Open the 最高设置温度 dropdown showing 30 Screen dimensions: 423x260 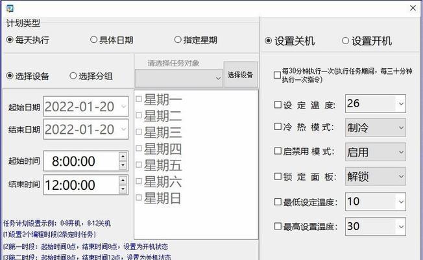pyautogui.click(x=376, y=226)
